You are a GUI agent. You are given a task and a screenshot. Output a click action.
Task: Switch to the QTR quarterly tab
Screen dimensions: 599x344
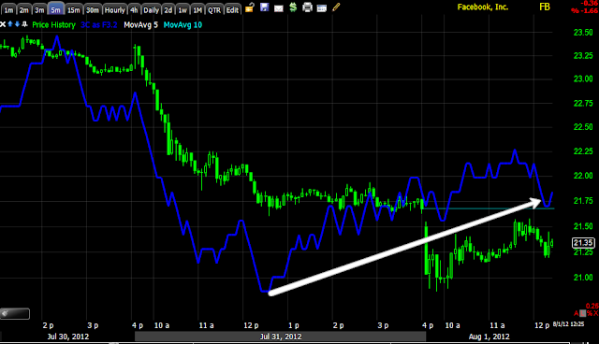click(x=214, y=10)
